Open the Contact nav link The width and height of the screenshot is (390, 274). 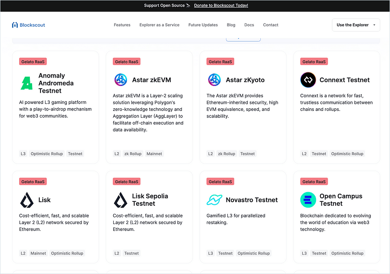pyautogui.click(x=271, y=25)
